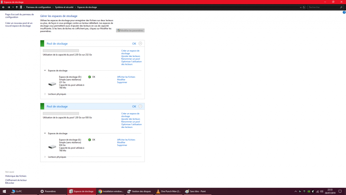Click second pool's Ajouter des lecteurs
346x195 pixels.
tap(130, 119)
